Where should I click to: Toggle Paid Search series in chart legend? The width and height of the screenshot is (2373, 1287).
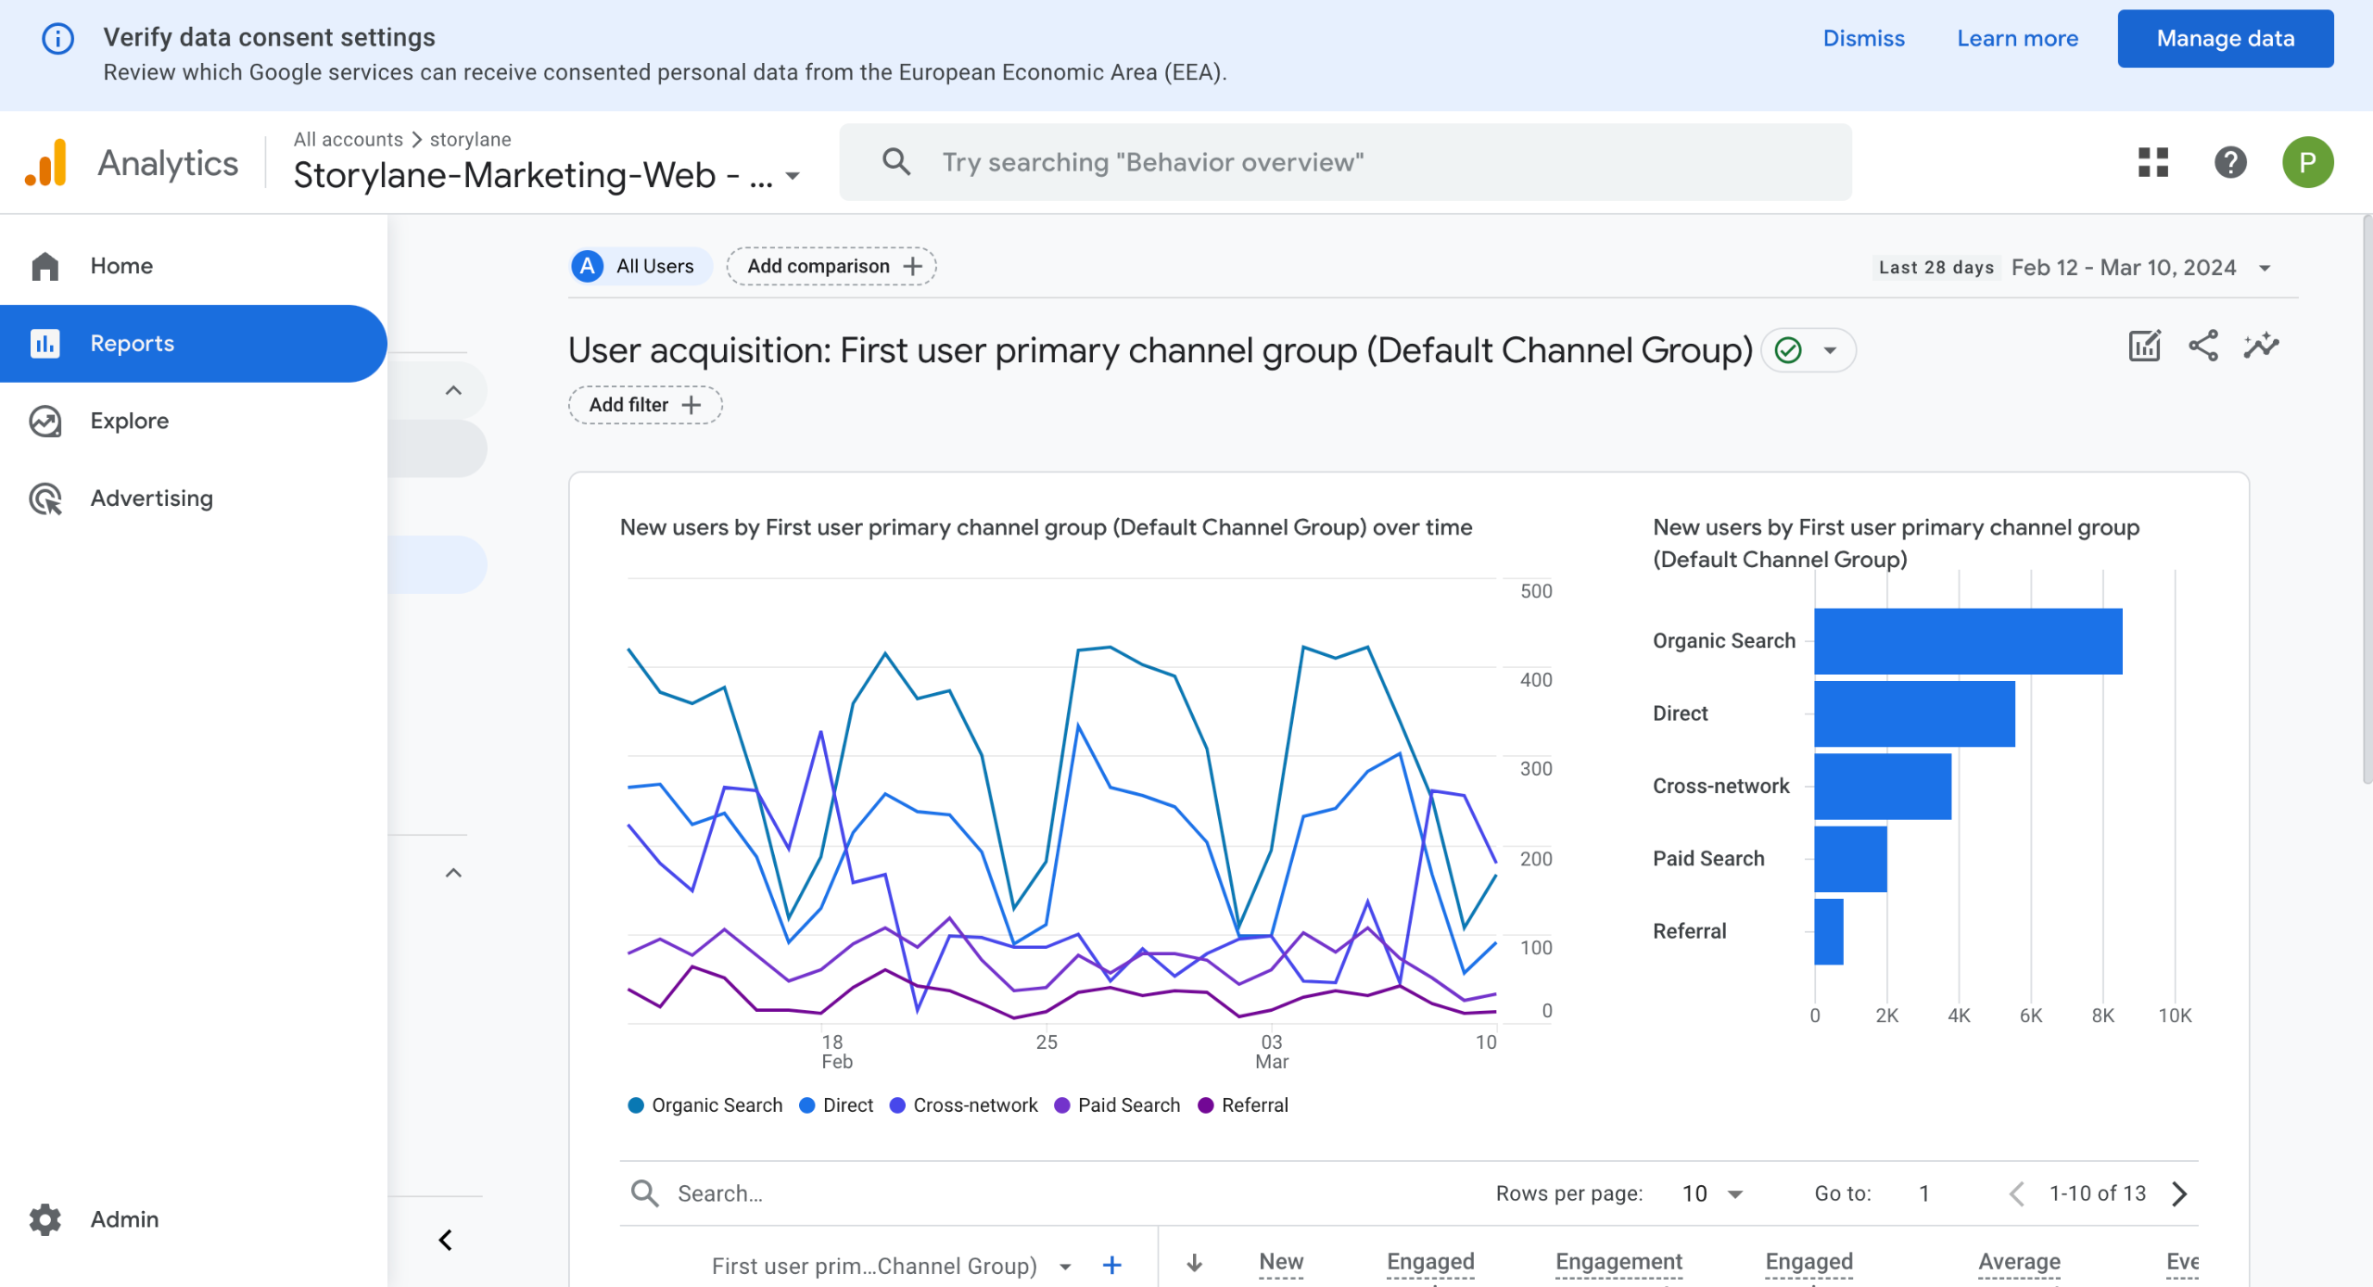(1118, 1104)
